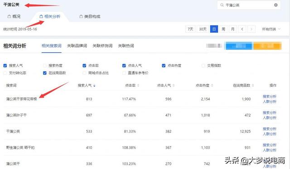Screen dimensions: 290x169
Task: Switch to 关联热词 sub-tab
Action: click(126, 46)
